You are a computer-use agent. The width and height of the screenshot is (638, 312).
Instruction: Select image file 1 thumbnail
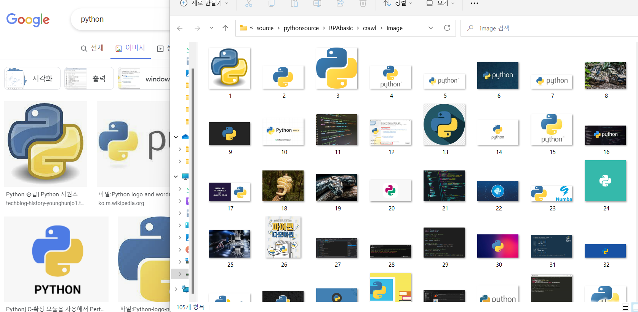[229, 68]
